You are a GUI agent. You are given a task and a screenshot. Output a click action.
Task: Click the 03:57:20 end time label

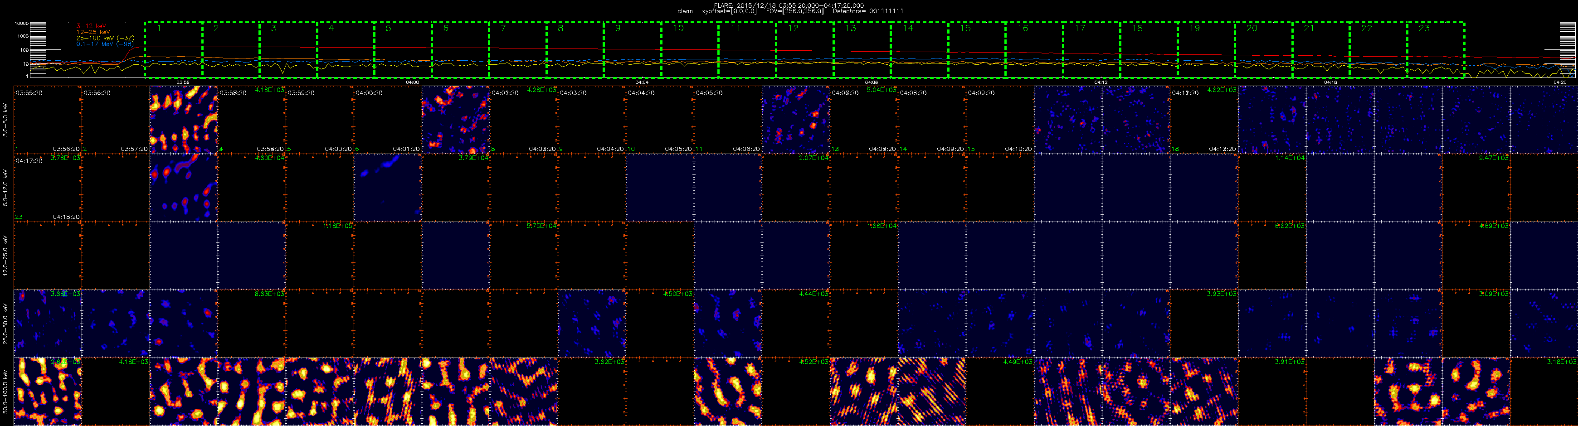[x=134, y=149]
